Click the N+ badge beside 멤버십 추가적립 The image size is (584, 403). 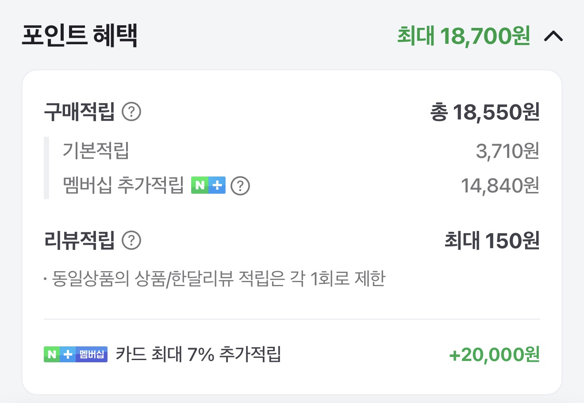click(x=208, y=185)
